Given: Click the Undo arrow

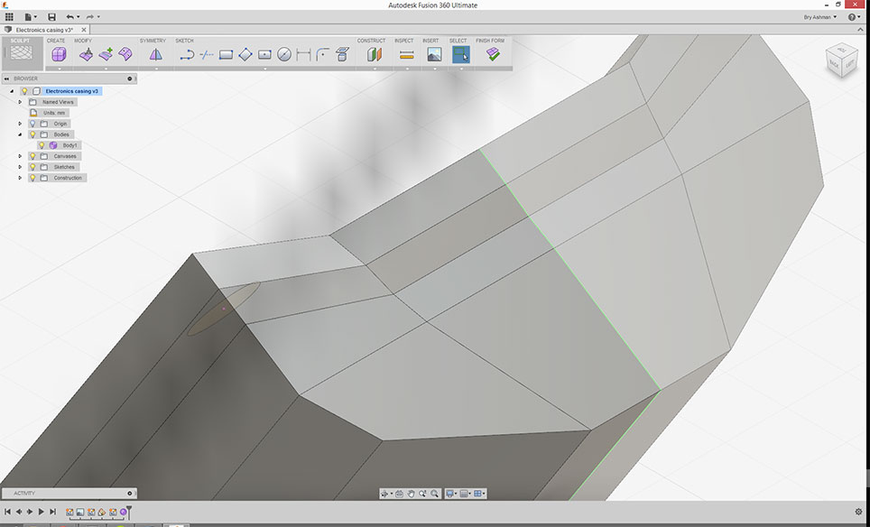Looking at the screenshot, I should coord(69,17).
